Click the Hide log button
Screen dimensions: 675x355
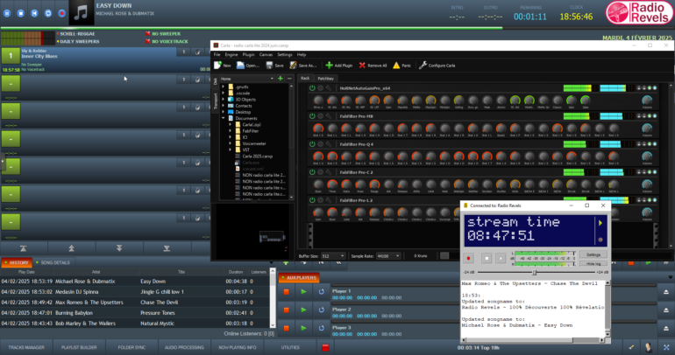click(593, 263)
